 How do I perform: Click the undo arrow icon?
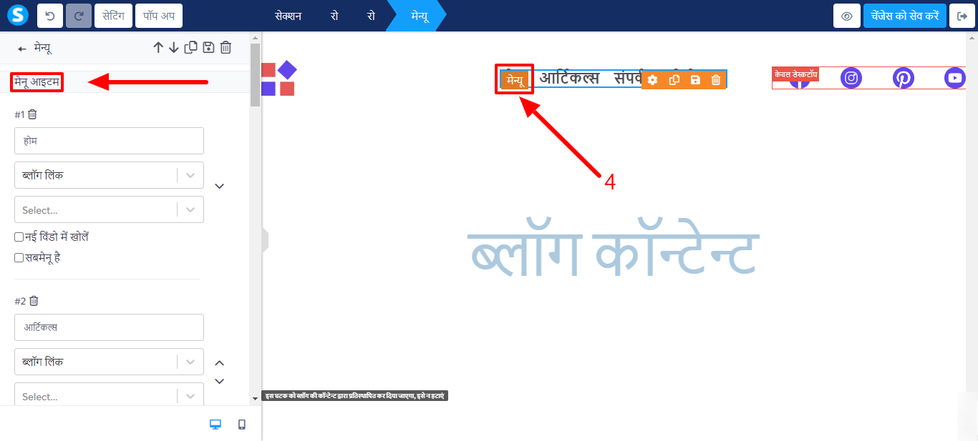tap(49, 16)
